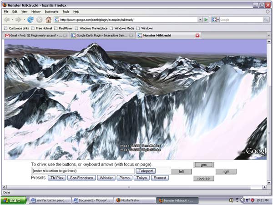The height and width of the screenshot is (205, 273).
Task: Click the horizontal scrollbar left arrow
Action: 5,187
